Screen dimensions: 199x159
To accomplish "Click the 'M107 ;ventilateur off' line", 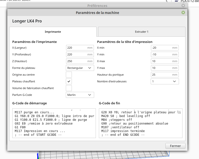I will [x=120, y=127].
